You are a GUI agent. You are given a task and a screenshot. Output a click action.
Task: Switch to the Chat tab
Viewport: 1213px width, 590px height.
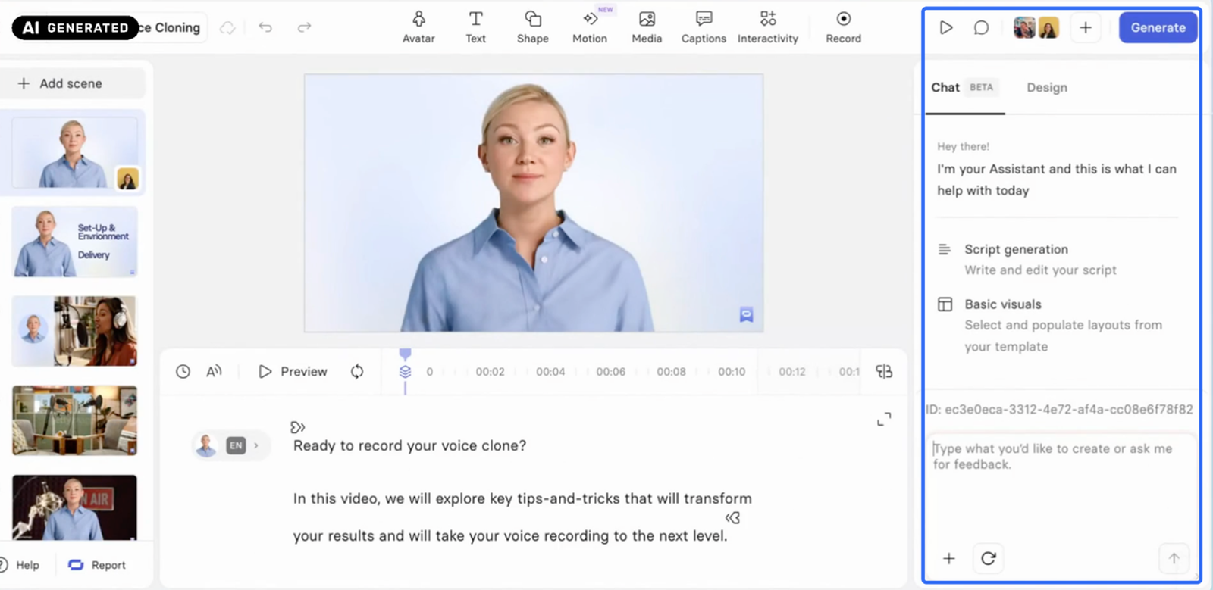[x=964, y=87]
